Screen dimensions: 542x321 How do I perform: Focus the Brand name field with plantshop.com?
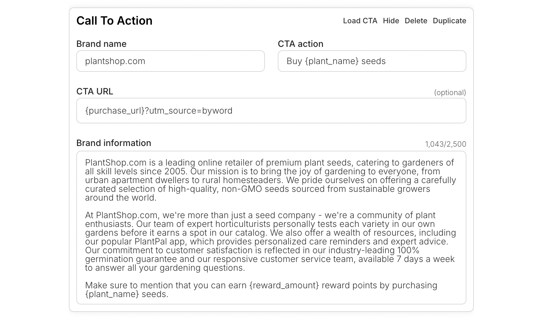170,61
